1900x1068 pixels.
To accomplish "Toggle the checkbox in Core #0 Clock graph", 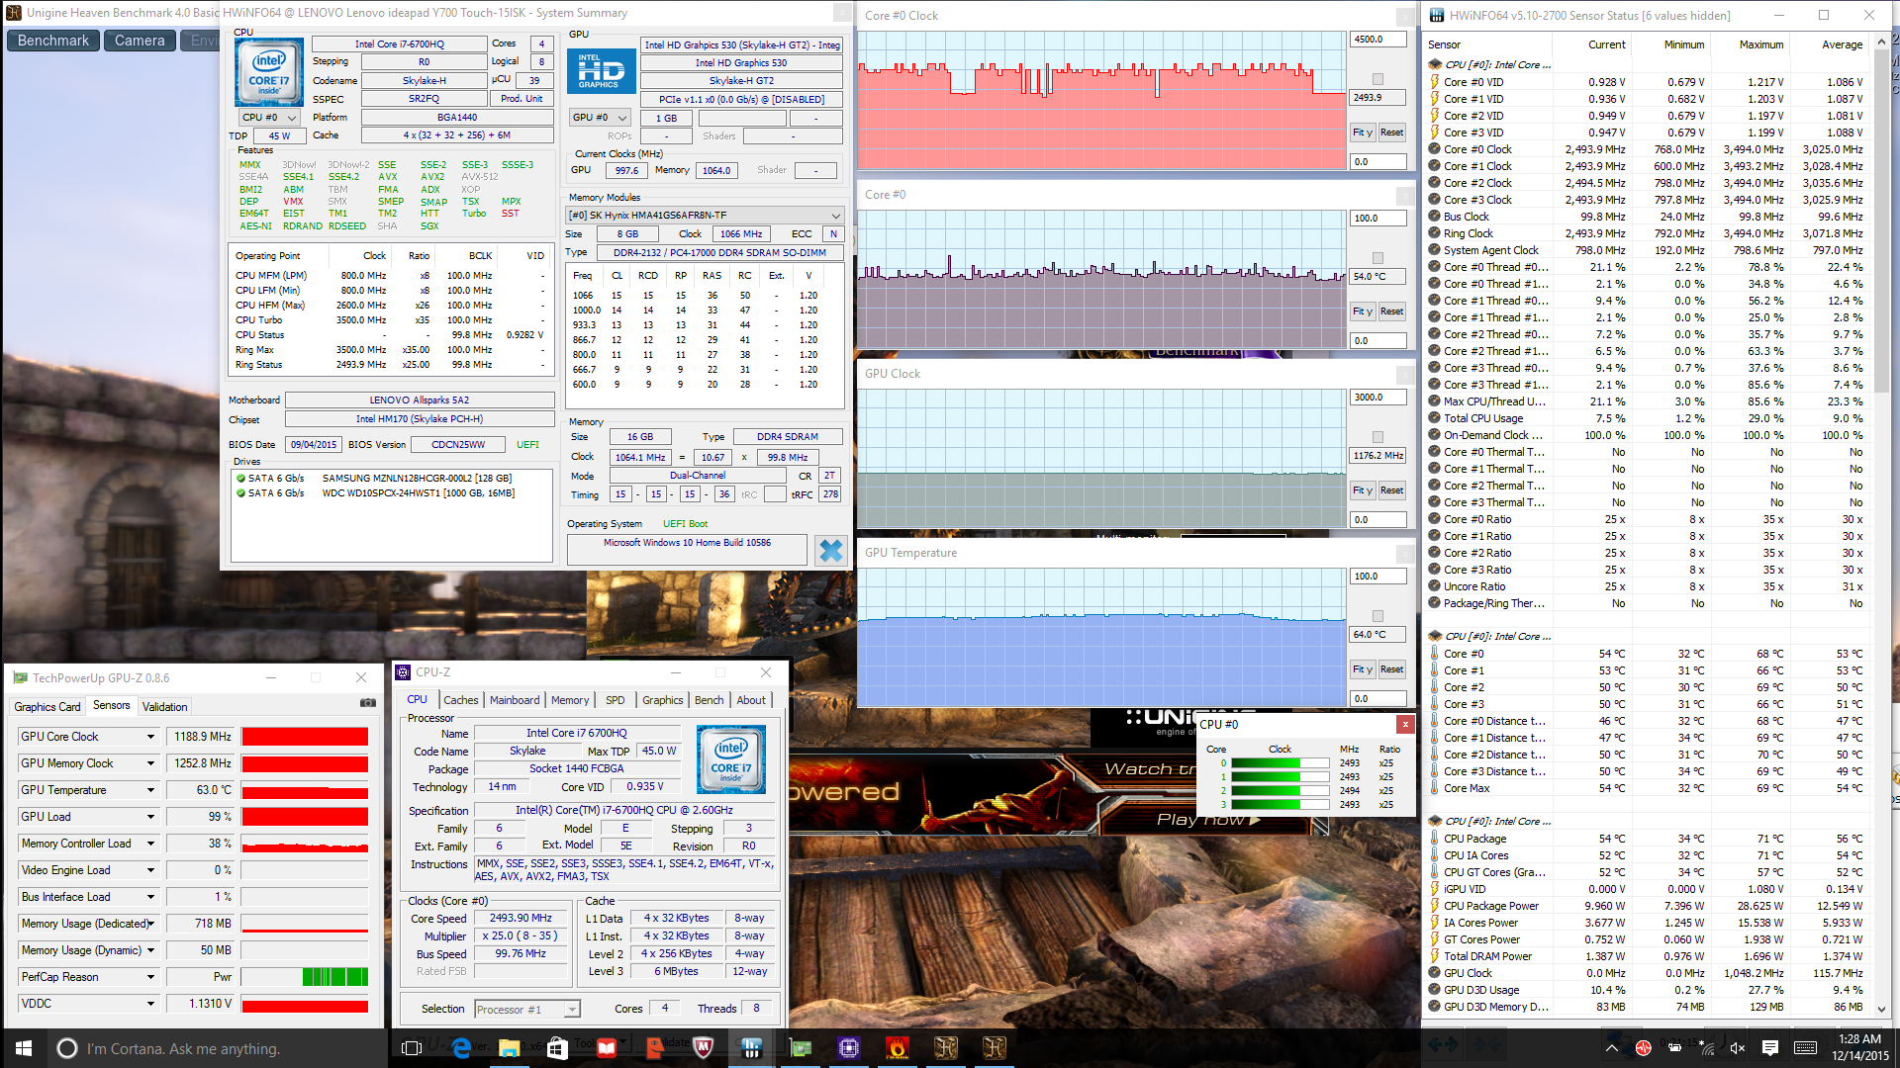I will click(x=1377, y=79).
